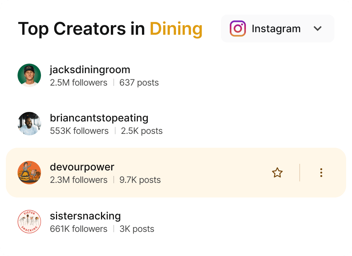Select the devourpower username
Screen dimensions: 352x256
[x=82, y=167]
